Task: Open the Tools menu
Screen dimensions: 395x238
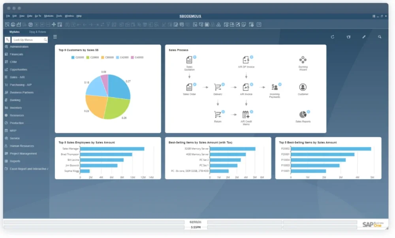Action: coord(59,16)
